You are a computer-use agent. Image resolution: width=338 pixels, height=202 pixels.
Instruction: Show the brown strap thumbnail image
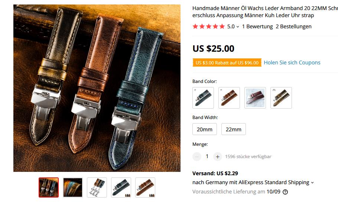pyautogui.click(x=145, y=187)
